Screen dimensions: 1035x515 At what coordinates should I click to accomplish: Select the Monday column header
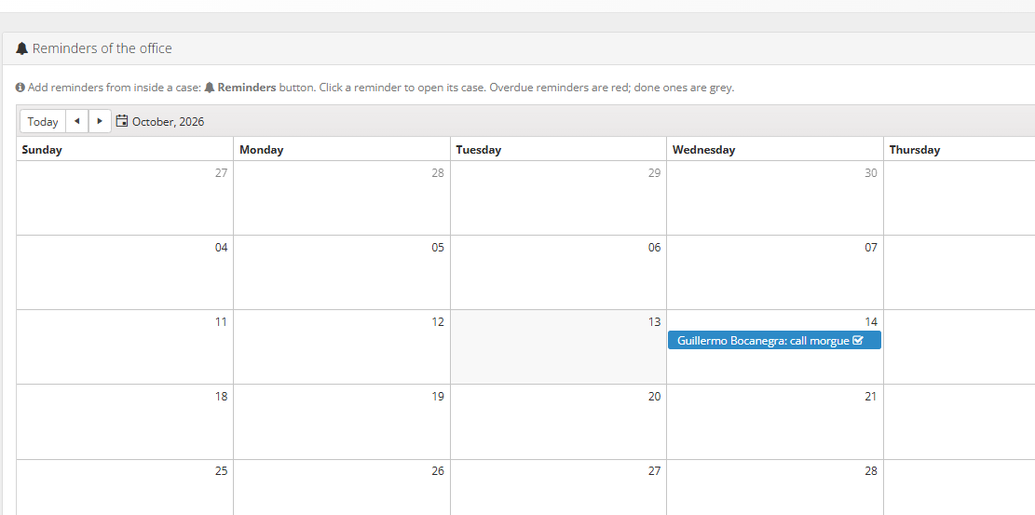pyautogui.click(x=342, y=149)
